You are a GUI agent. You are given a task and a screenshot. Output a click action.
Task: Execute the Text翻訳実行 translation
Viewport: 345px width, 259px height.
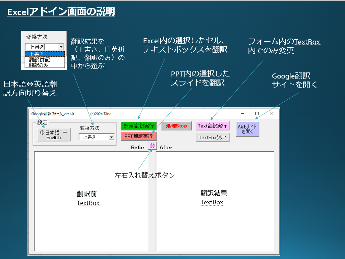(213, 126)
